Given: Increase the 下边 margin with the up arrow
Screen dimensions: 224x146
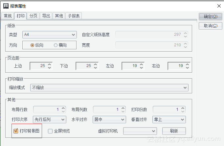Looking at the screenshot, I should point(96,64).
